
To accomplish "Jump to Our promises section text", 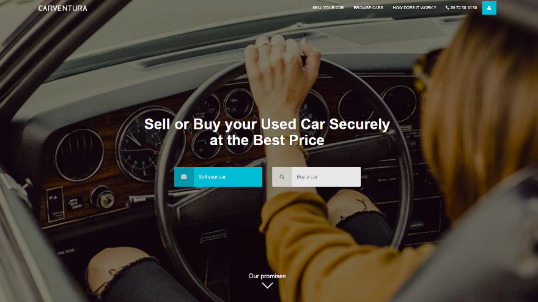I will (x=267, y=276).
